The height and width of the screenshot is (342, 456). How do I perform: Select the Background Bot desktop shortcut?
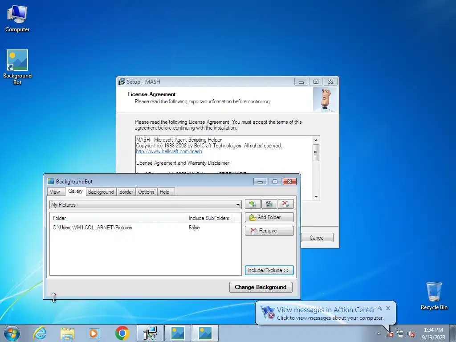[17, 67]
